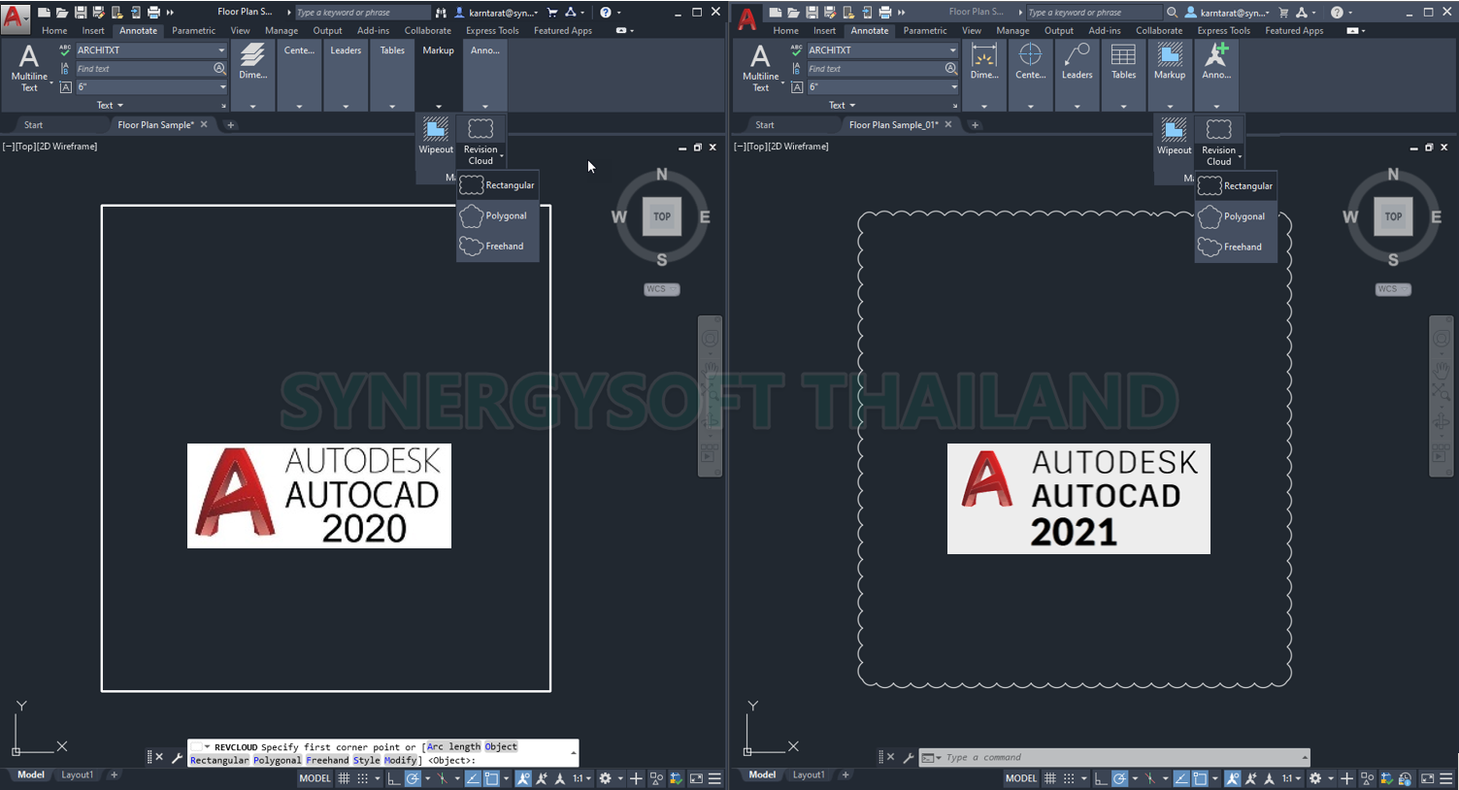The height and width of the screenshot is (790, 1459).
Task: Select the Rectangular revision cloud option
Action: coord(497,185)
